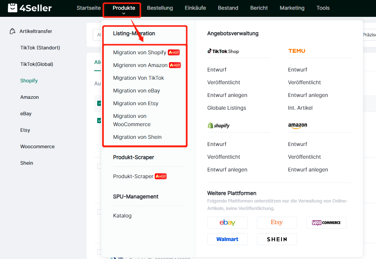Open the Bericht menu
Viewport: 376px width, 259px height.
[259, 8]
